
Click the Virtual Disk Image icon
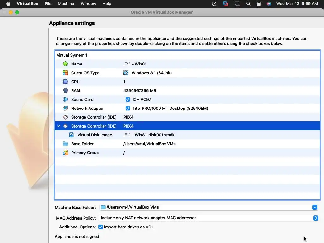tap(72, 135)
